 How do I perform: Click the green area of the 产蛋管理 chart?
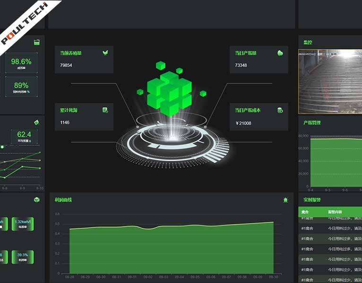click(336, 162)
